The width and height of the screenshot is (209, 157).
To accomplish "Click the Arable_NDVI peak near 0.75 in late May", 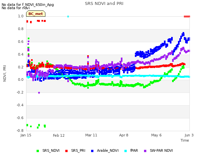I will pos(183,33).
